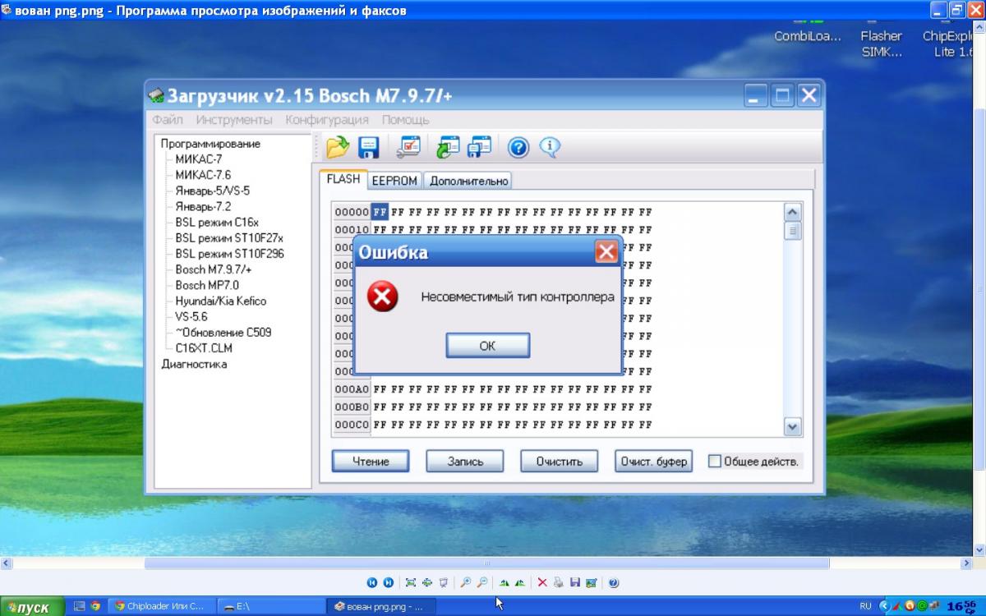Select МИКАС-7 in the tree

click(x=199, y=159)
